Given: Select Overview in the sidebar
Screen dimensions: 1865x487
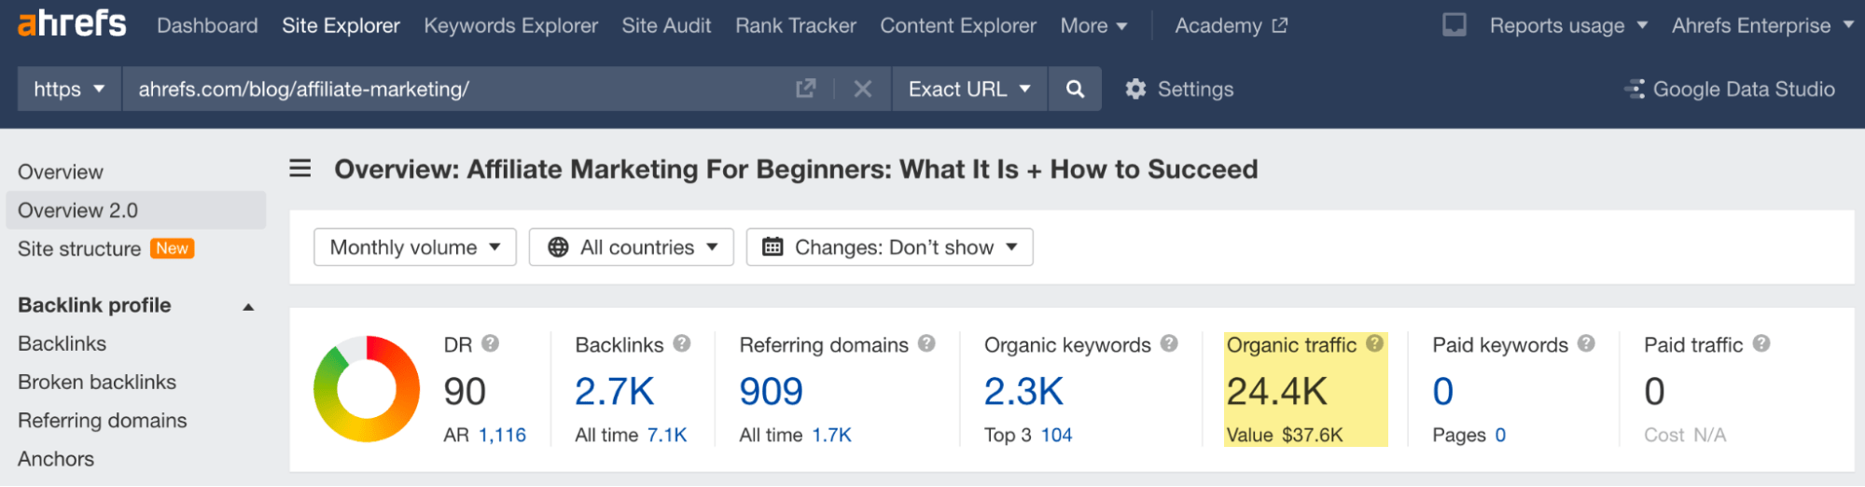Looking at the screenshot, I should [61, 172].
